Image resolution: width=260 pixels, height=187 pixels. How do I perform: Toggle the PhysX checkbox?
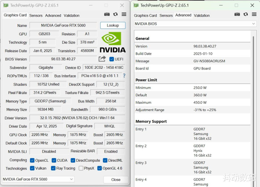(81, 168)
